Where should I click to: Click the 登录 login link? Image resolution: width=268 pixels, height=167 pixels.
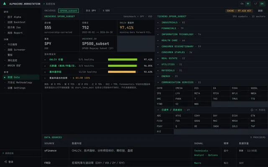[x=11, y=162]
